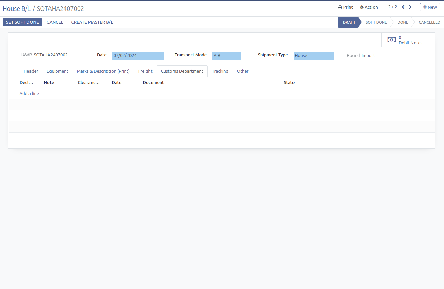Go to the Tracking tab
The image size is (444, 289).
[220, 71]
